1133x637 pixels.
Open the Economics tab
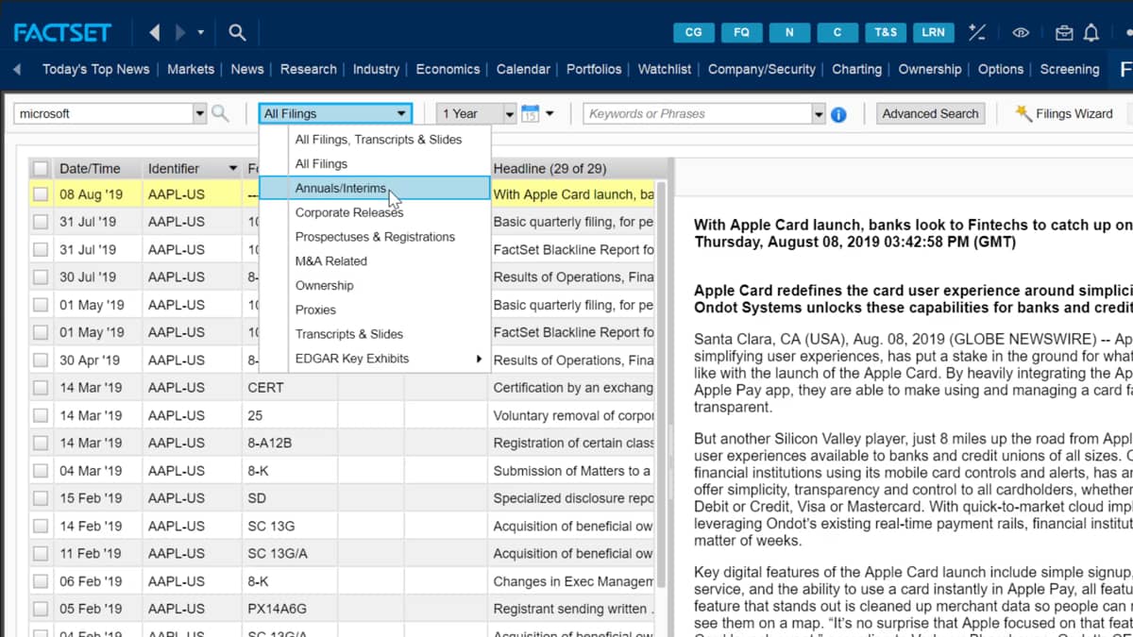pyautogui.click(x=448, y=69)
